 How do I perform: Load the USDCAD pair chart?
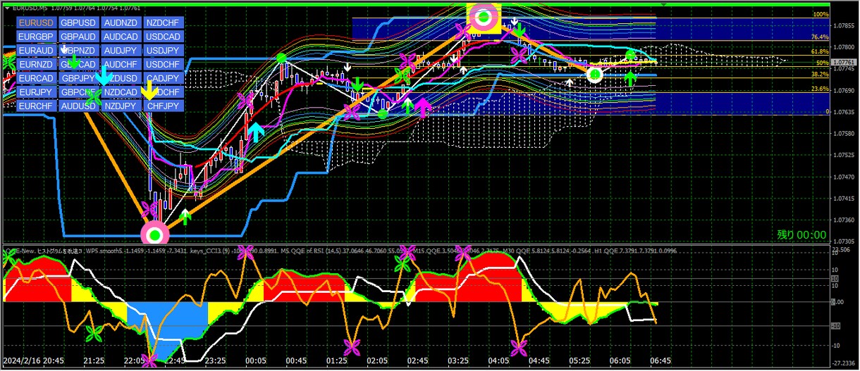(x=163, y=37)
